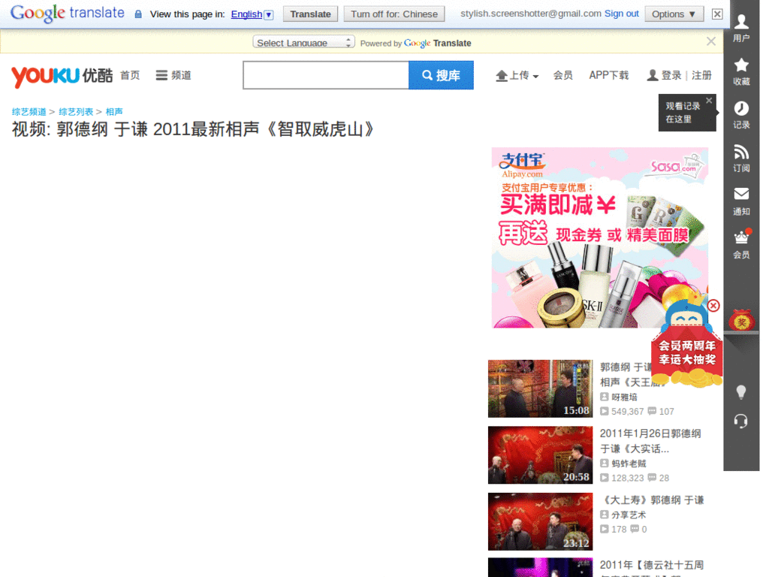Click the red lucky bag prize icon

point(741,320)
